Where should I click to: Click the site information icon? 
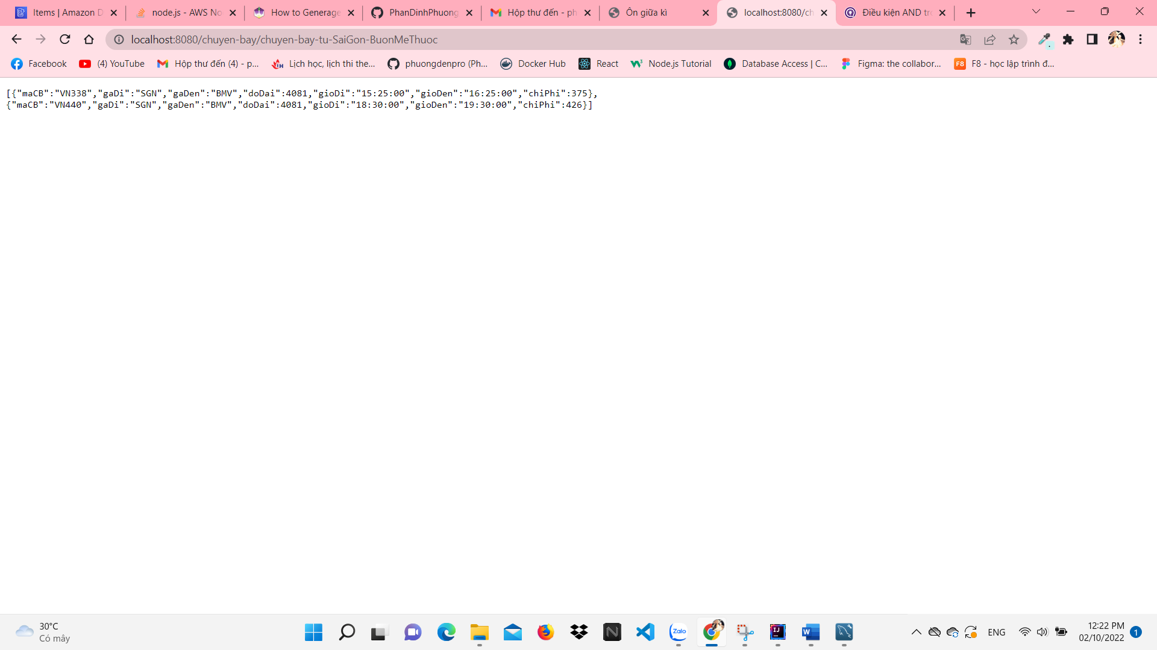pyautogui.click(x=119, y=40)
